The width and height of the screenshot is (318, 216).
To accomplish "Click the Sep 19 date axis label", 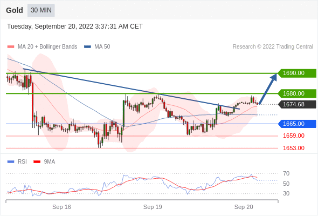I will 153,207.
